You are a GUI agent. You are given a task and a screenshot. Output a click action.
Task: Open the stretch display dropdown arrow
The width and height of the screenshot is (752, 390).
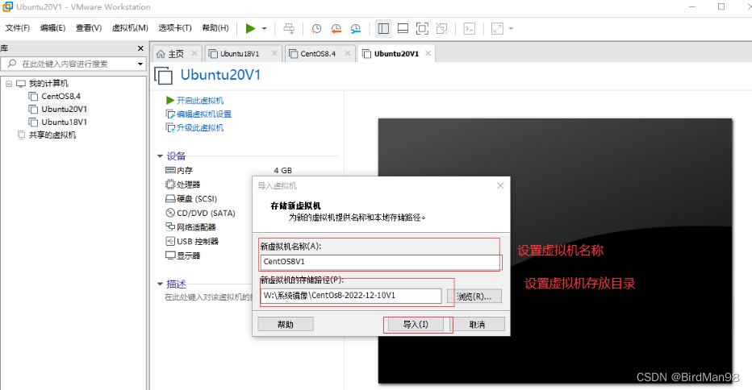tap(511, 29)
